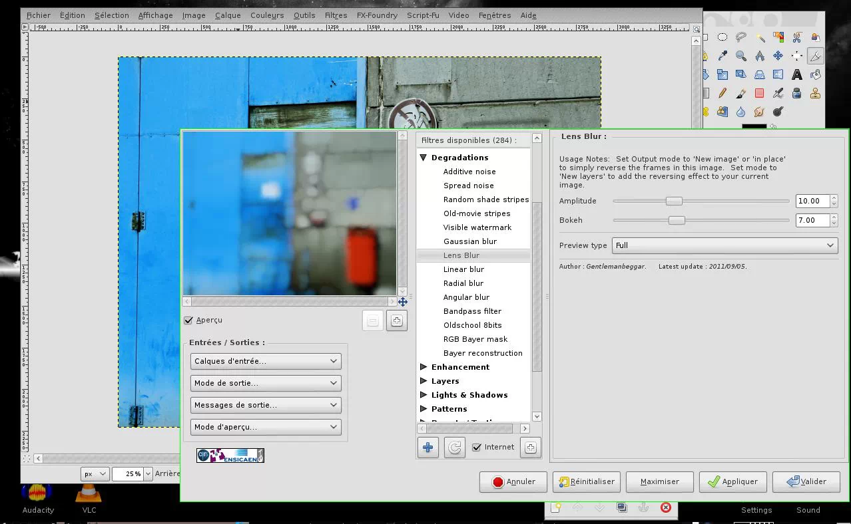
Task: Choose the Eraser tool
Action: tap(759, 93)
